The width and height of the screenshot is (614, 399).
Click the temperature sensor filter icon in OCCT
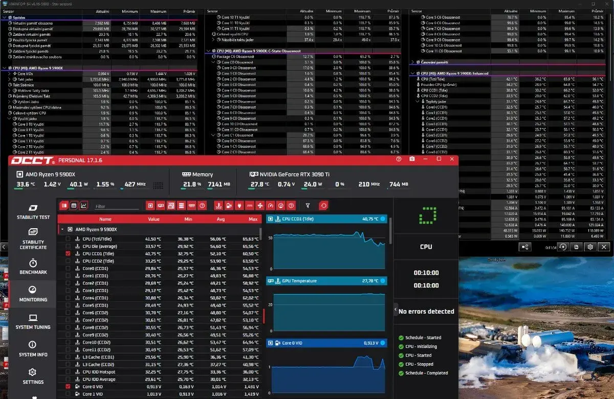(x=218, y=206)
